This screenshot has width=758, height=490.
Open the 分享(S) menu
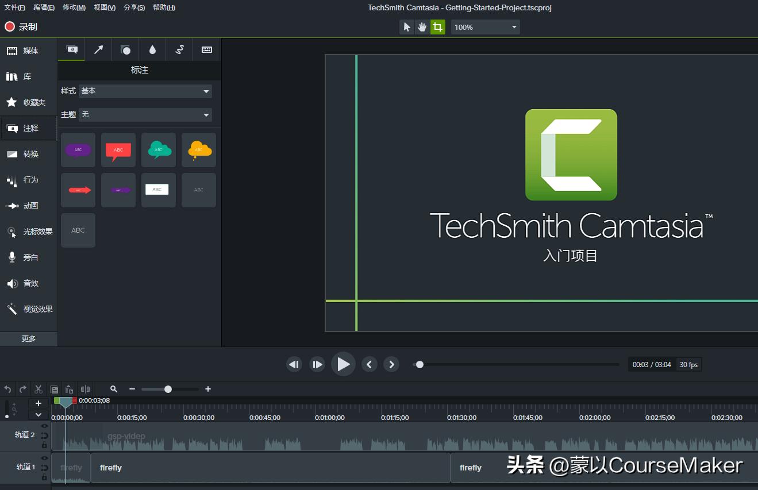pos(134,7)
